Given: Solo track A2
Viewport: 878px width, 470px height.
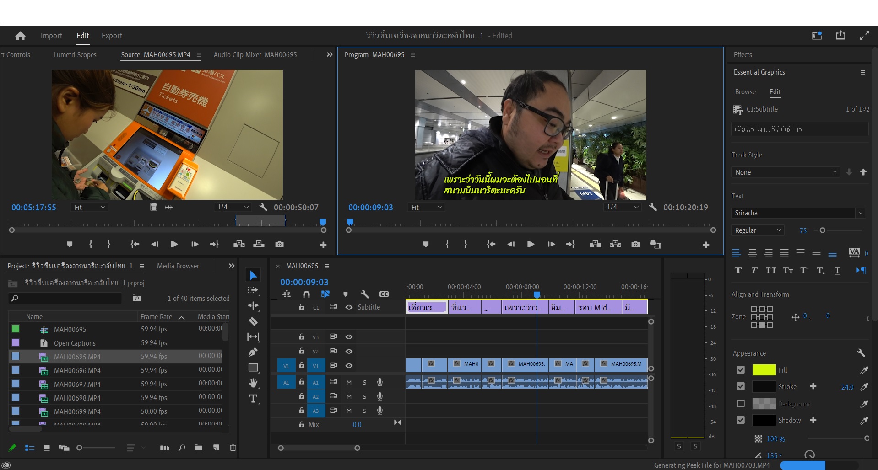Looking at the screenshot, I should pos(364,396).
